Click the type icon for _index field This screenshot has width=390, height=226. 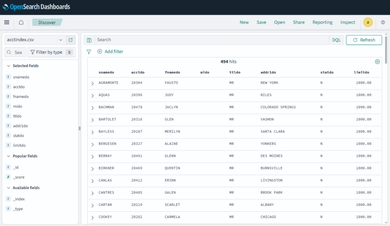(x=8, y=199)
